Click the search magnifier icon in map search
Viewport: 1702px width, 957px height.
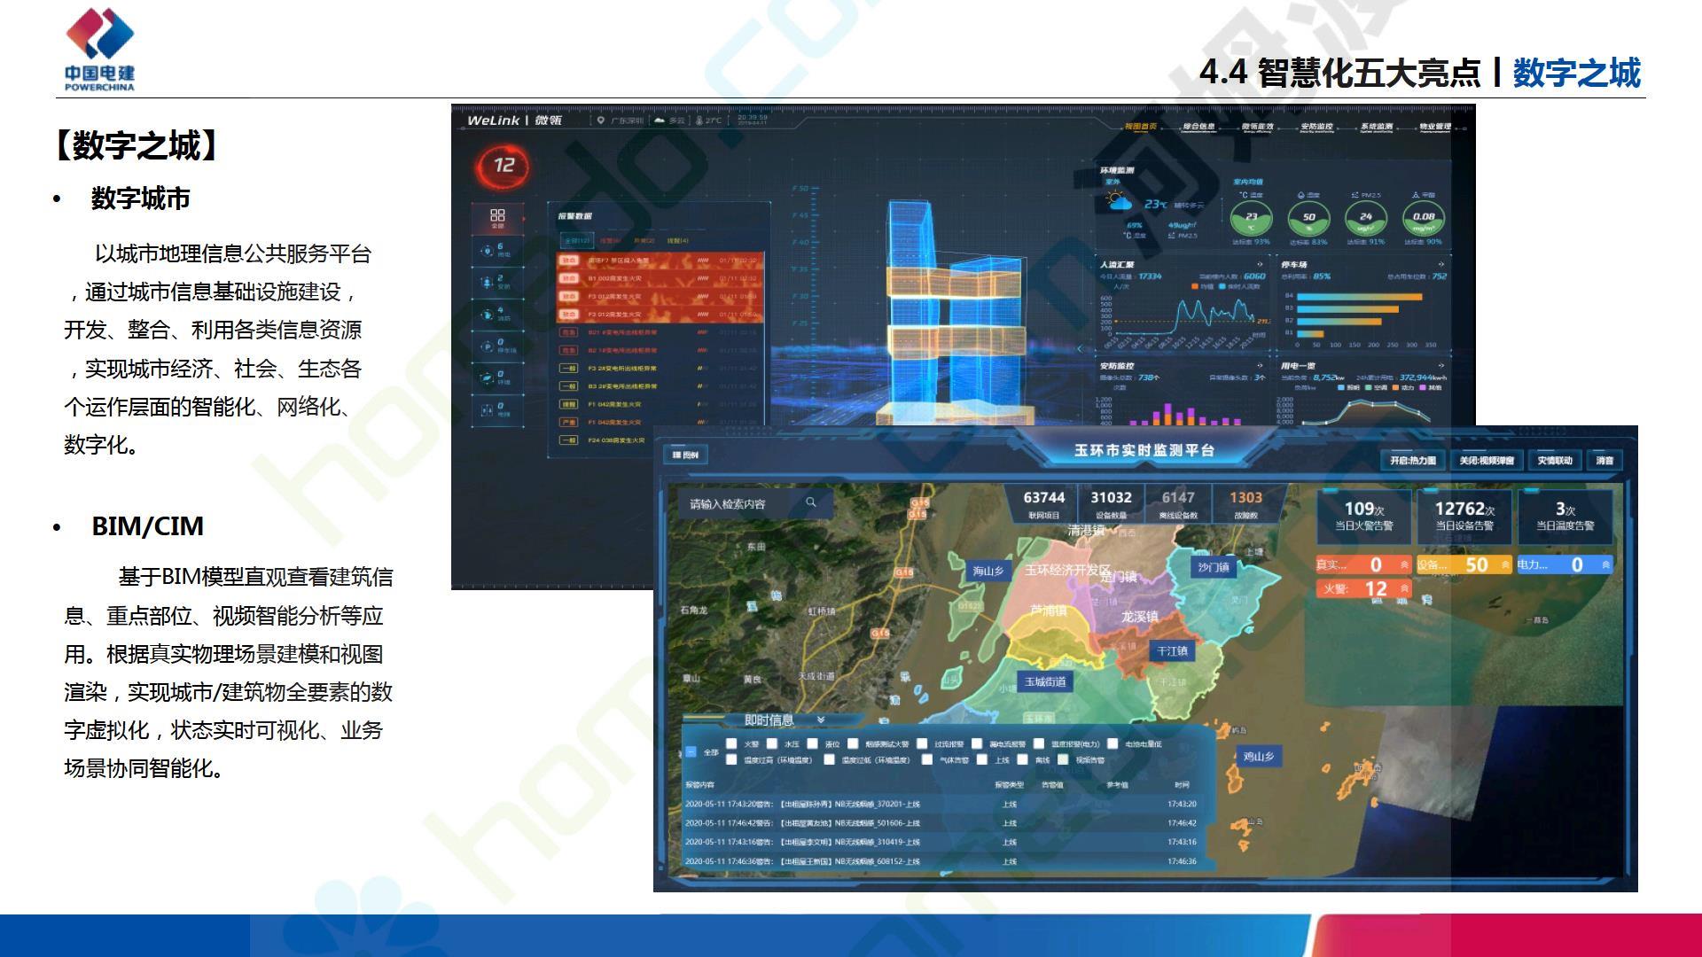pos(810,502)
